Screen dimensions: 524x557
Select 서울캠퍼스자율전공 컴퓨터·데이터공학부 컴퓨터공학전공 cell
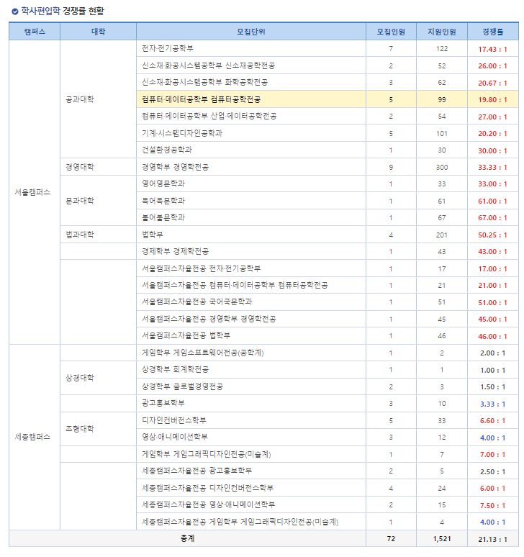(251, 285)
